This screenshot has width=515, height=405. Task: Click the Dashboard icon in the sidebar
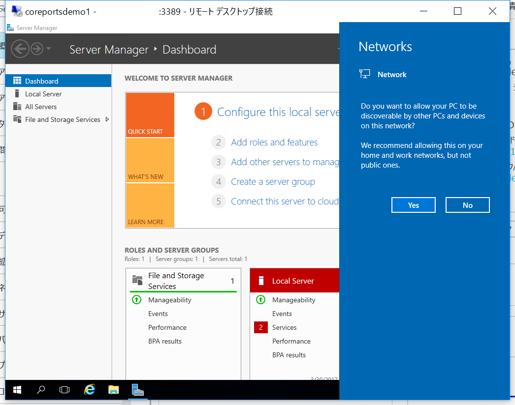[x=17, y=81]
